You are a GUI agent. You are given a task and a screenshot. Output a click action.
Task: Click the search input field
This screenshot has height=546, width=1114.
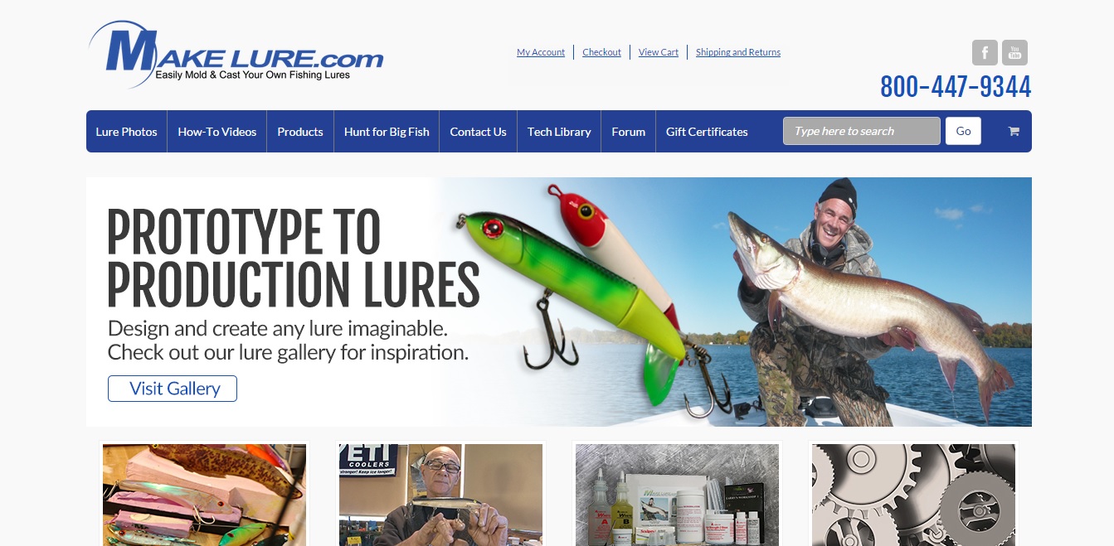click(862, 131)
